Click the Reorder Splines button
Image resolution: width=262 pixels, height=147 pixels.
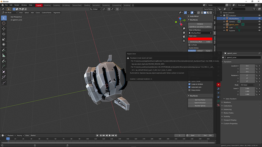(x=200, y=106)
